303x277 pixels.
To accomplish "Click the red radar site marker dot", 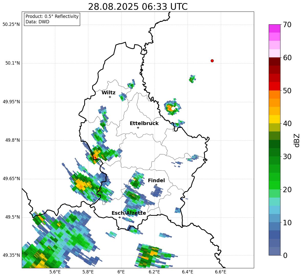I will click(212, 61).
